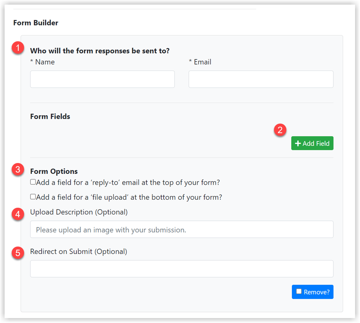Click the Form Options section heading

(54, 171)
